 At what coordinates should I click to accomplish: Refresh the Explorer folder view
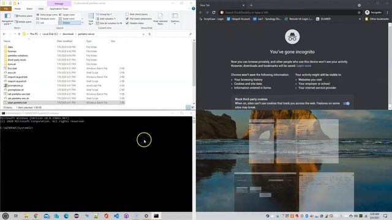(149, 34)
